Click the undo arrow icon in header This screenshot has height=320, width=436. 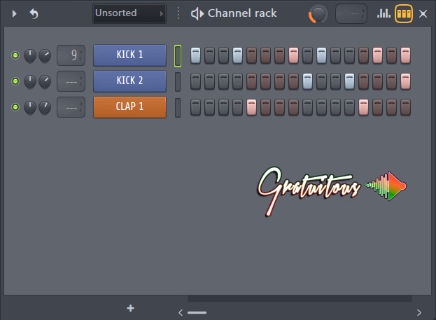click(x=34, y=13)
